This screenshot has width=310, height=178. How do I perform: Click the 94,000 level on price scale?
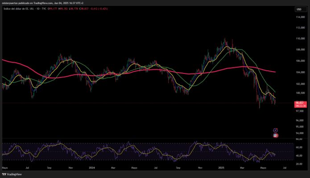tap(299, 133)
